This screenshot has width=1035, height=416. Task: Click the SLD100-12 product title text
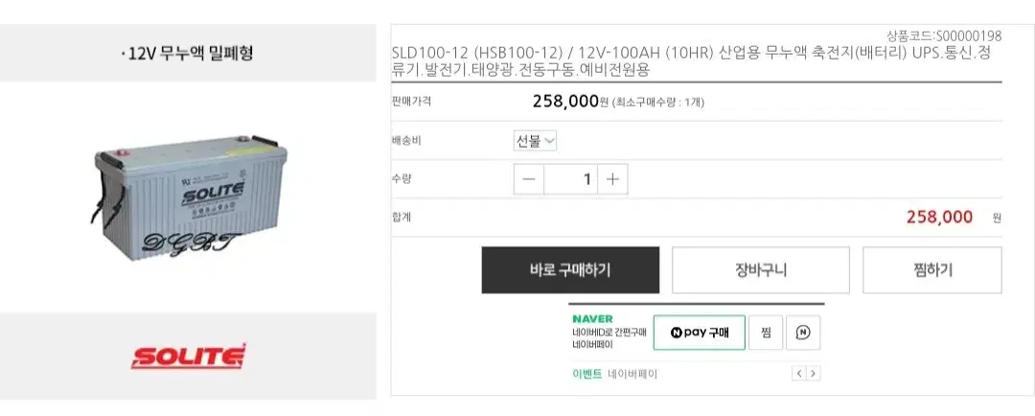(691, 60)
